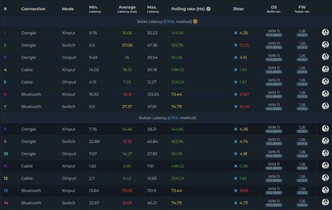Click the X icon next to jitter 0.96
Image resolution: width=332 pixels, height=210 pixels.
click(x=236, y=166)
